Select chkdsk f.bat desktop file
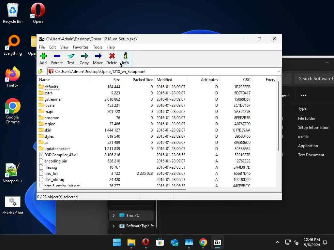The width and height of the screenshot is (334, 250). [13, 205]
